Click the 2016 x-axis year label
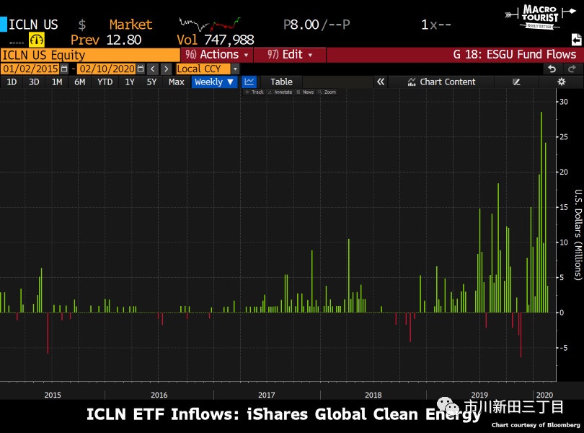This screenshot has width=584, height=433. point(159,395)
